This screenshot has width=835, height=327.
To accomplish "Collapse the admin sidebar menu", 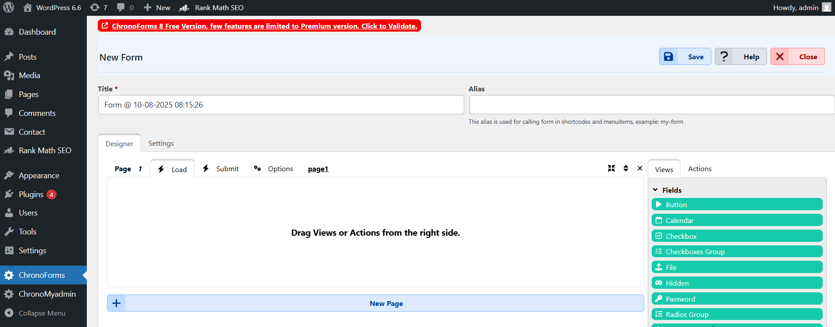I will (x=43, y=313).
